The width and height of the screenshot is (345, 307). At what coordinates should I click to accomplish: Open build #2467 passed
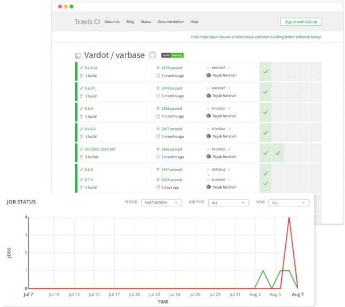point(171,129)
